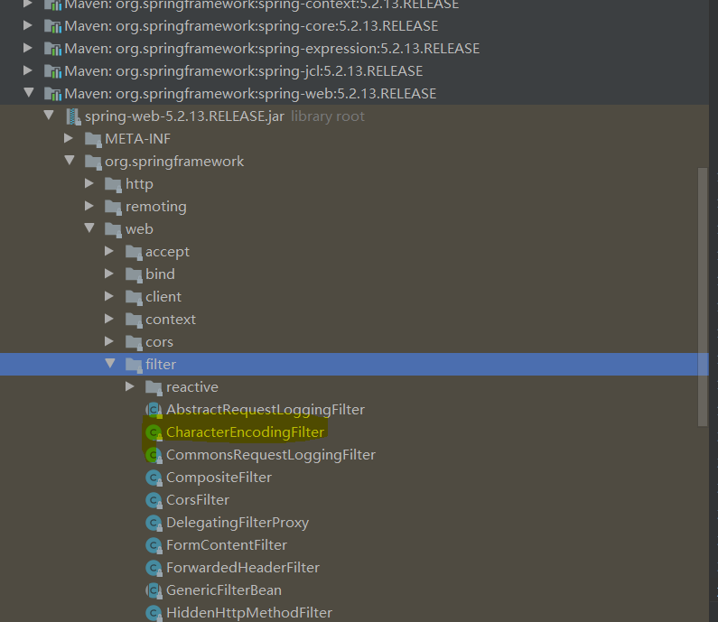
Task: Select the highlighted filter package row
Action: pyautogui.click(x=354, y=365)
